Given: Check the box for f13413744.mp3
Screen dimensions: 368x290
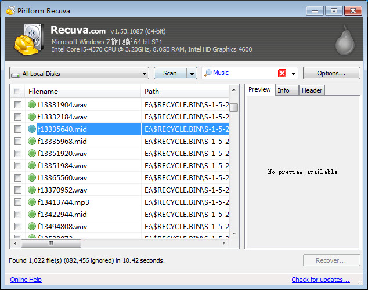Looking at the screenshot, I should click(17, 202).
